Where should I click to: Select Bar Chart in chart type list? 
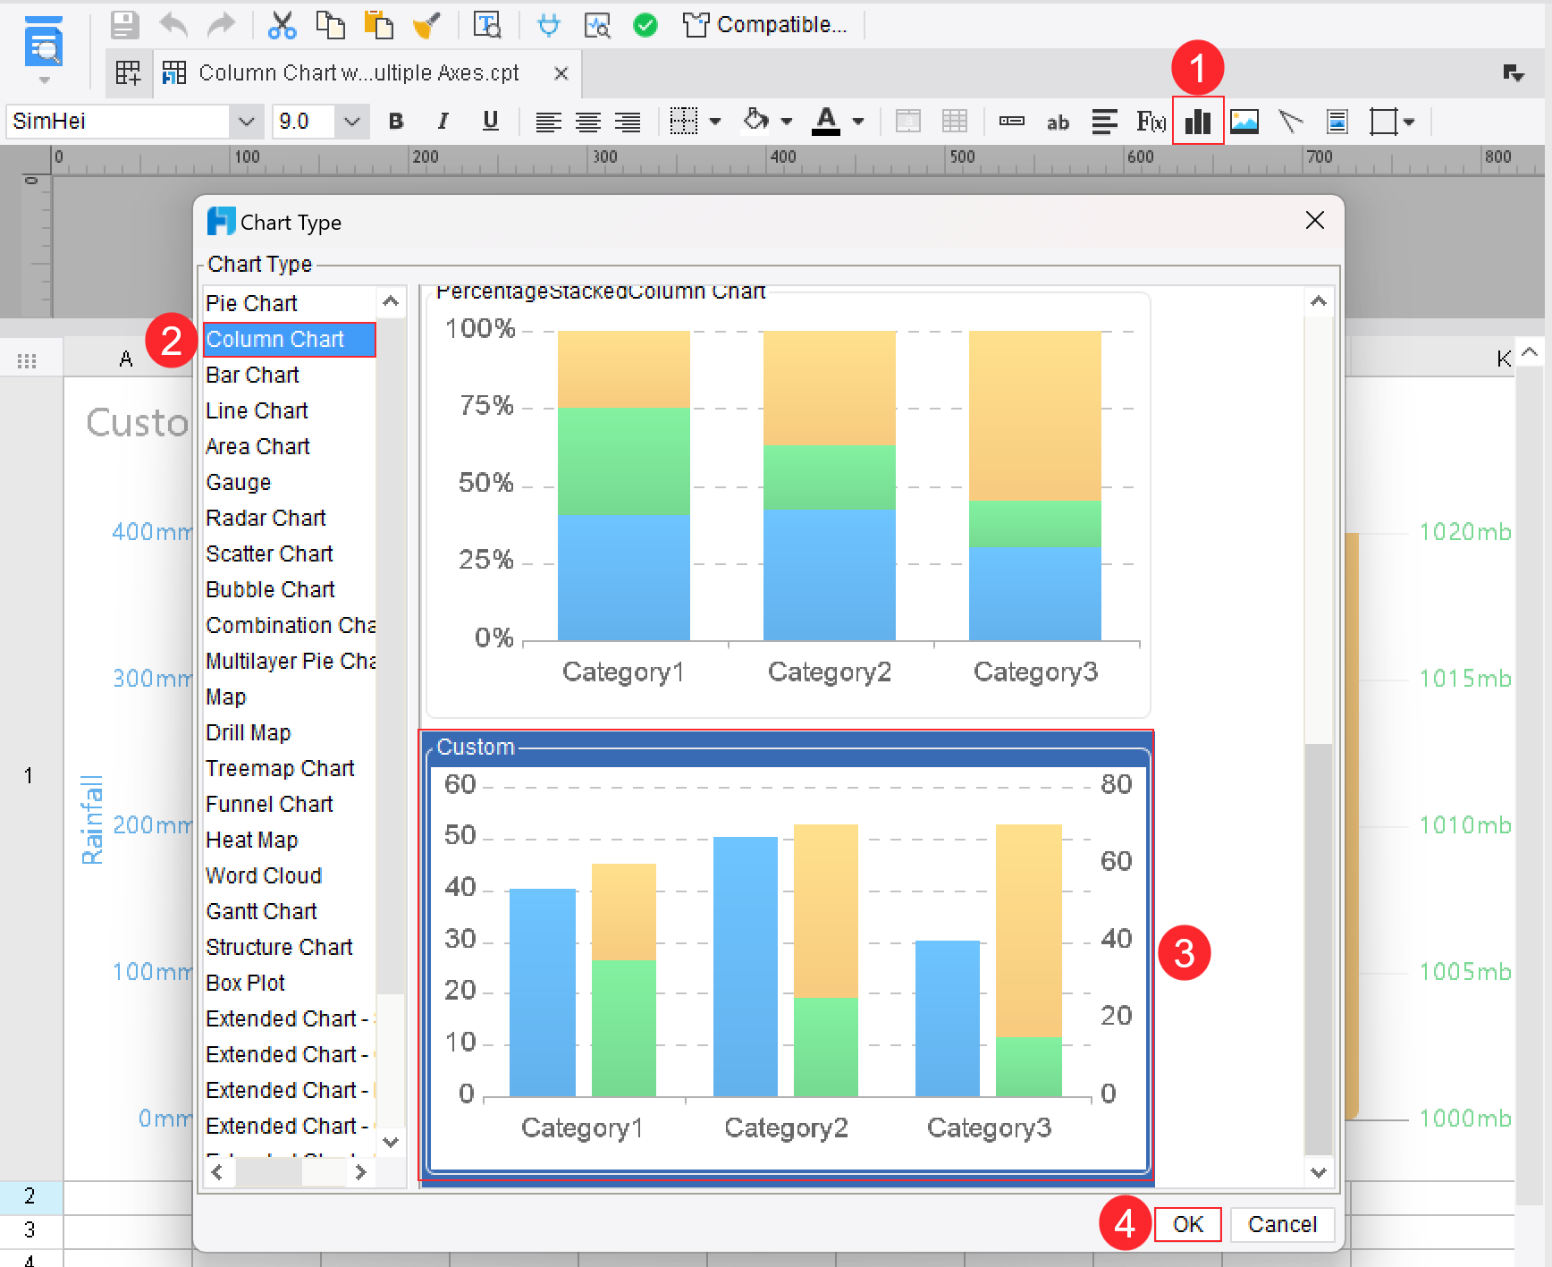[290, 375]
